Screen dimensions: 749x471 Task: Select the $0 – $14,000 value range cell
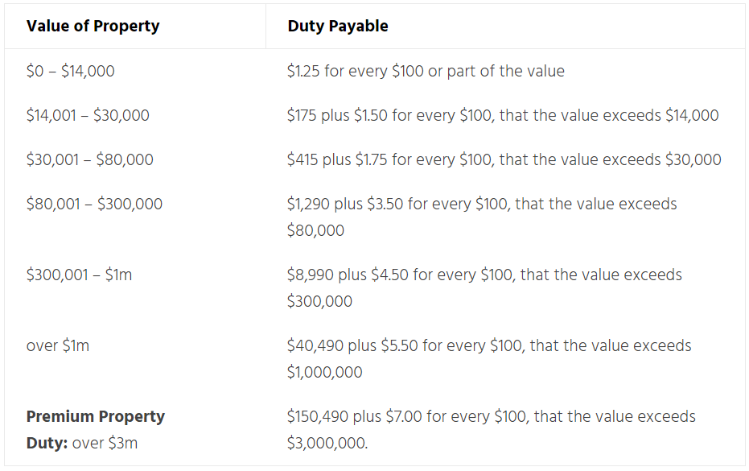70,71
